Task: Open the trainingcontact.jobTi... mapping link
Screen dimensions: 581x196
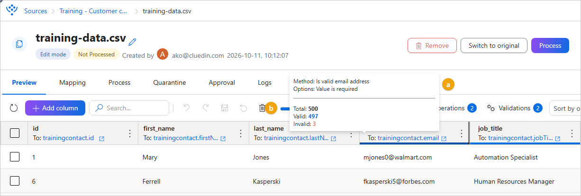Action: pos(521,138)
